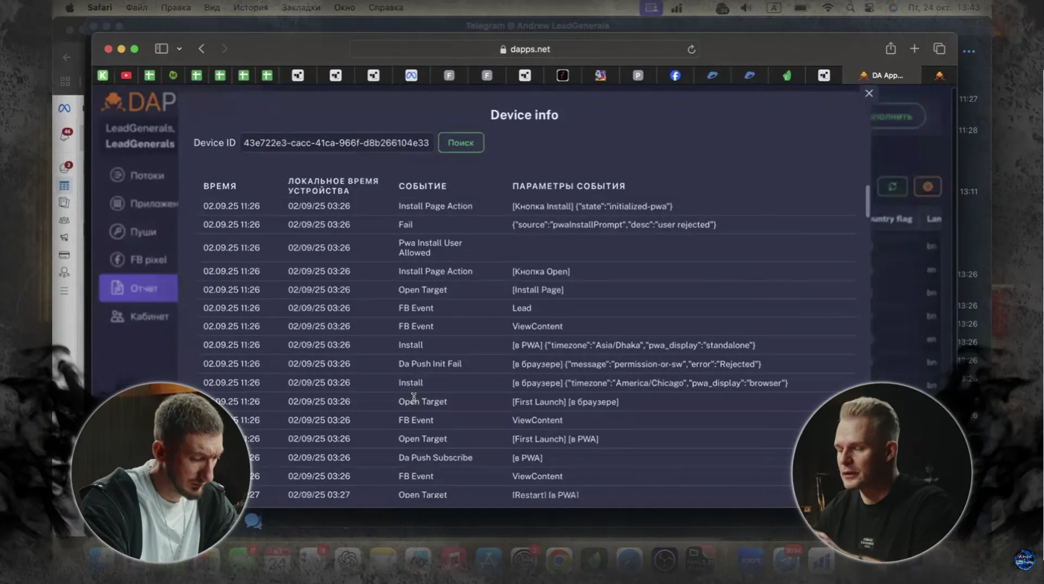Open the green K pinned tab

point(103,75)
